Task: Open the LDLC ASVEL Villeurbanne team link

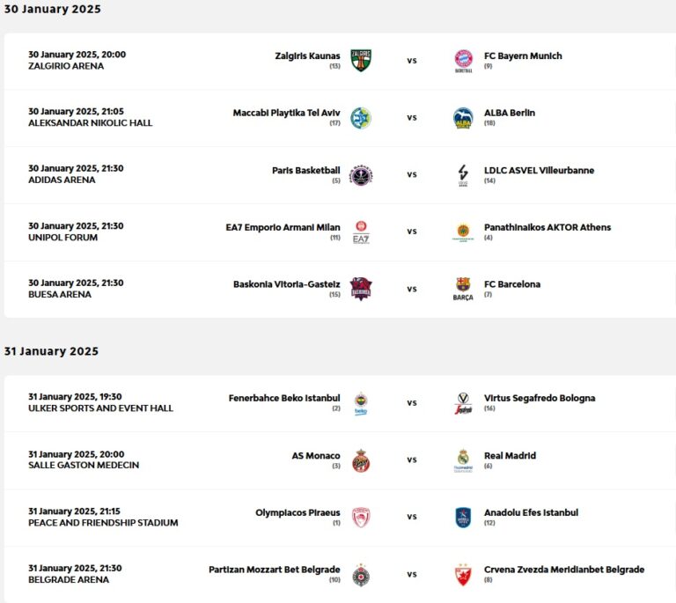Action: [539, 170]
